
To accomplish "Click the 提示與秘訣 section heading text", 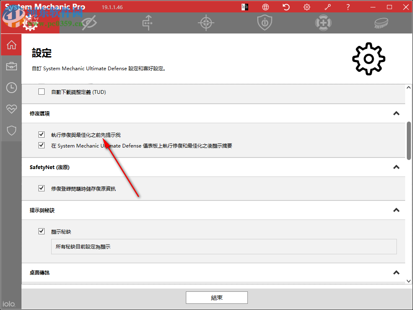I will 42,210.
